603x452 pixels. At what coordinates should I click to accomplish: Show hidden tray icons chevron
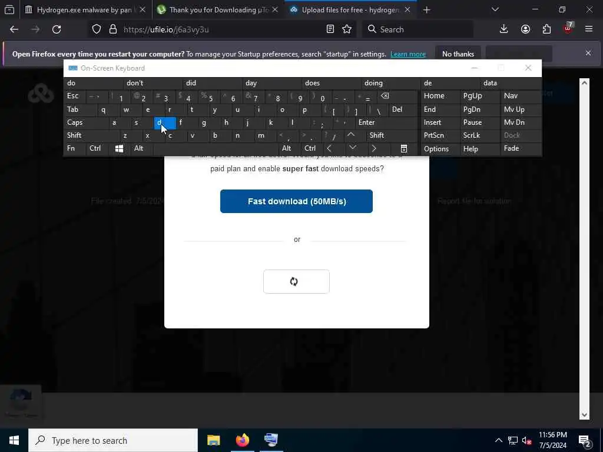pos(498,440)
